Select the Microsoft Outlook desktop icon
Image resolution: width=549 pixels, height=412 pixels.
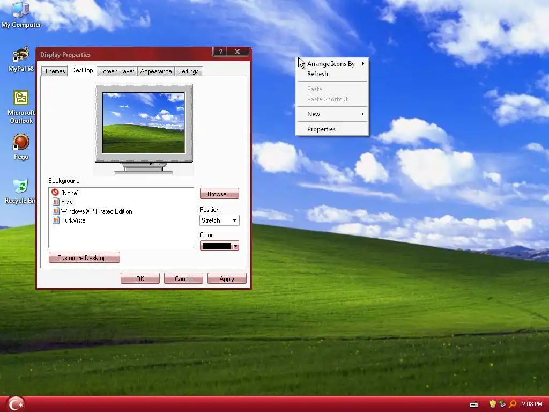click(21, 107)
